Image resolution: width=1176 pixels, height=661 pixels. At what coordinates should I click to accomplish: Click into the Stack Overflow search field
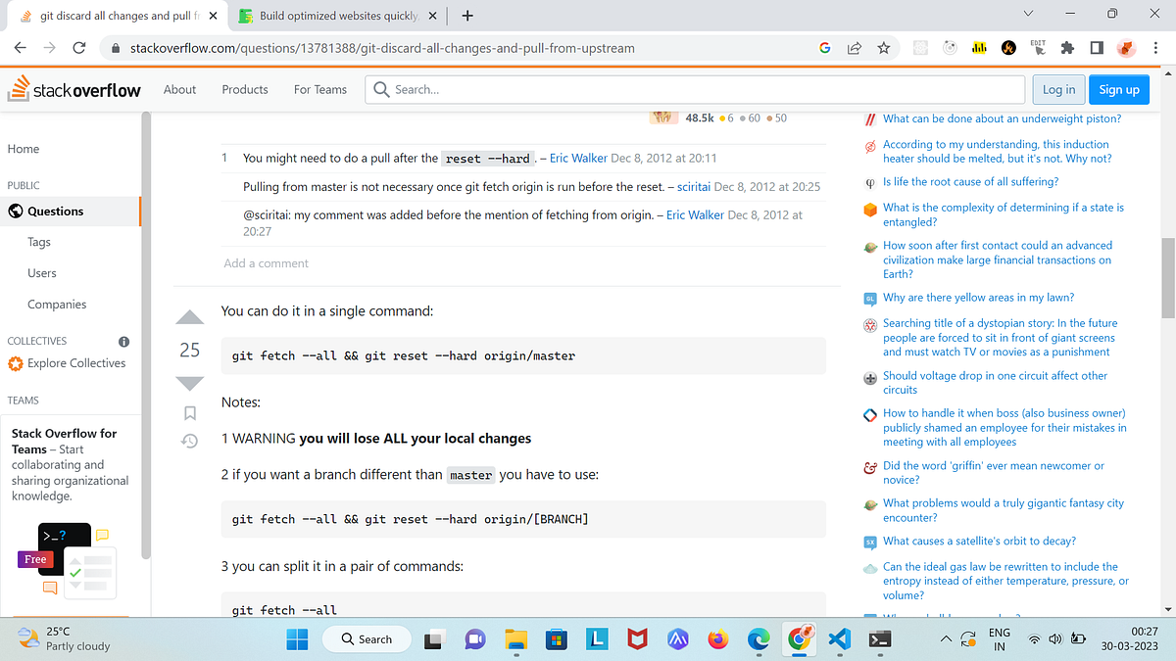pyautogui.click(x=695, y=89)
